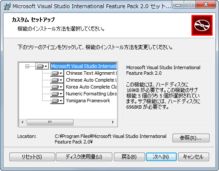Select Korea Auto Complete feature label
219x171 pixels.
tap(91, 87)
